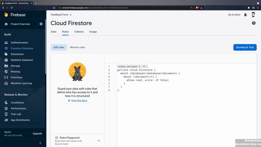Click the Machine Learning robot icon
The width and height of the screenshot is (261, 147).
click(x=6, y=83)
